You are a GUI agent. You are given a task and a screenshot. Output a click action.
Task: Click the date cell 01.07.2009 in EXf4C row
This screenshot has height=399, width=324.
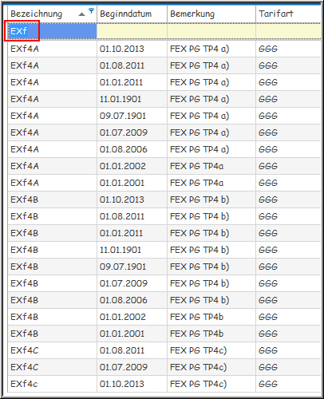(124, 367)
